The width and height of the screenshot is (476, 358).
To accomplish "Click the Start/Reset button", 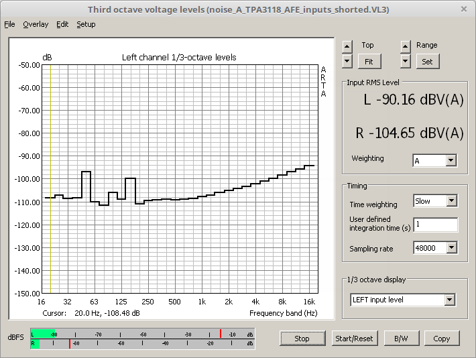I will [354, 339].
